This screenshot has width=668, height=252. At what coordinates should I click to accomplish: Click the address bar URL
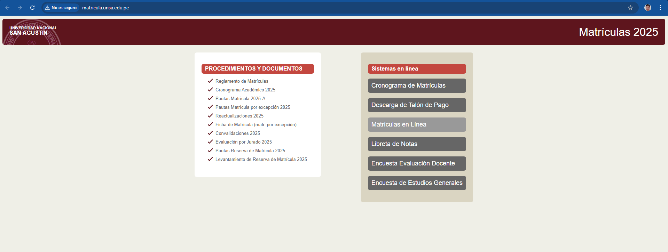click(x=105, y=8)
